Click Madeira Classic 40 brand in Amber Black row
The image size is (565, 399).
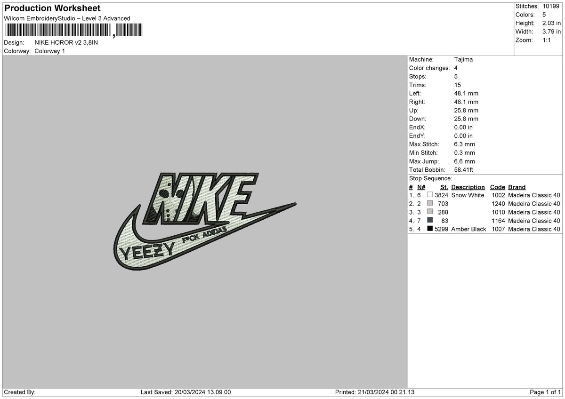[534, 229]
